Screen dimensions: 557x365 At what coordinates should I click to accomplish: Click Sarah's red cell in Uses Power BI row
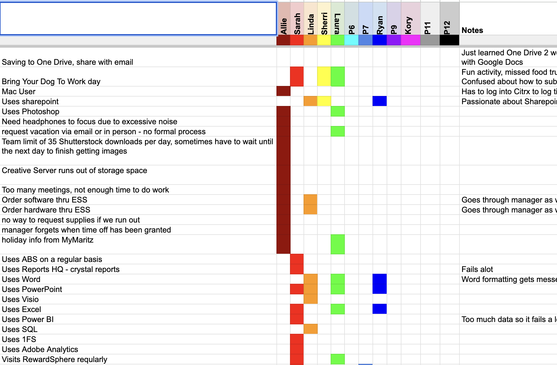pos(297,319)
